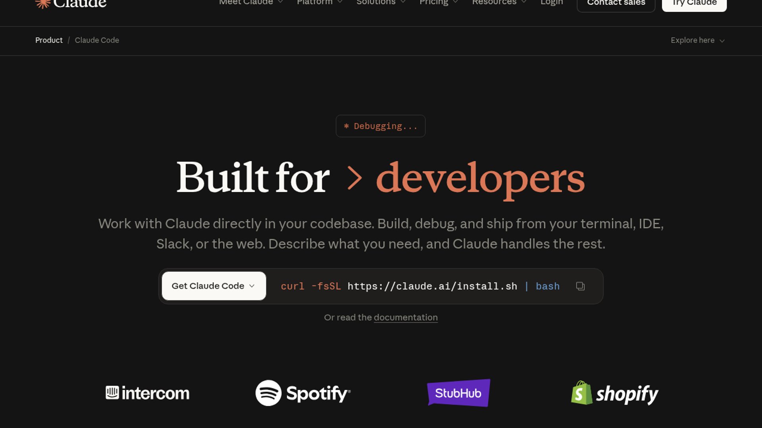The width and height of the screenshot is (762, 428).
Task: Copy the curl install command
Action: pyautogui.click(x=580, y=286)
